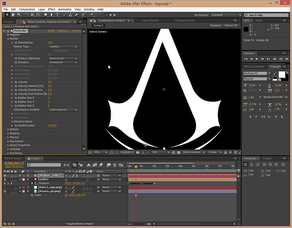Open Position Subframe dropdown
Image resolution: width=292 pixels, height=228 pixels.
click(63, 59)
